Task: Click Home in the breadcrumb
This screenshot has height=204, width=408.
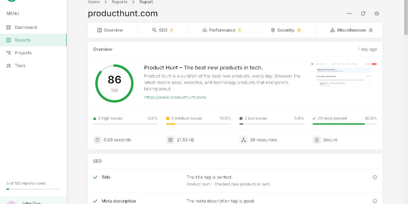Action: (x=94, y=2)
